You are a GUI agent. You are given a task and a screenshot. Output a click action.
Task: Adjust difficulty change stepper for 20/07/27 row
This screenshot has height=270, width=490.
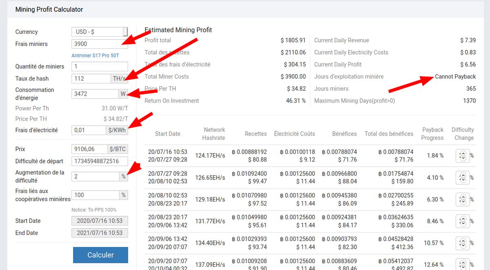point(462,178)
